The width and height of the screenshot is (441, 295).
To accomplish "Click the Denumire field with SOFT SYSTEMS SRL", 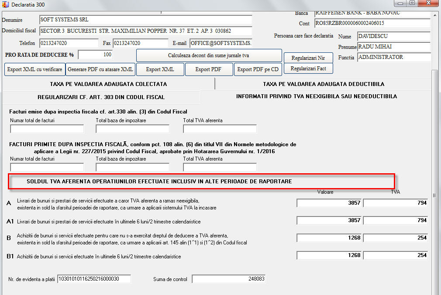I will [x=145, y=20].
